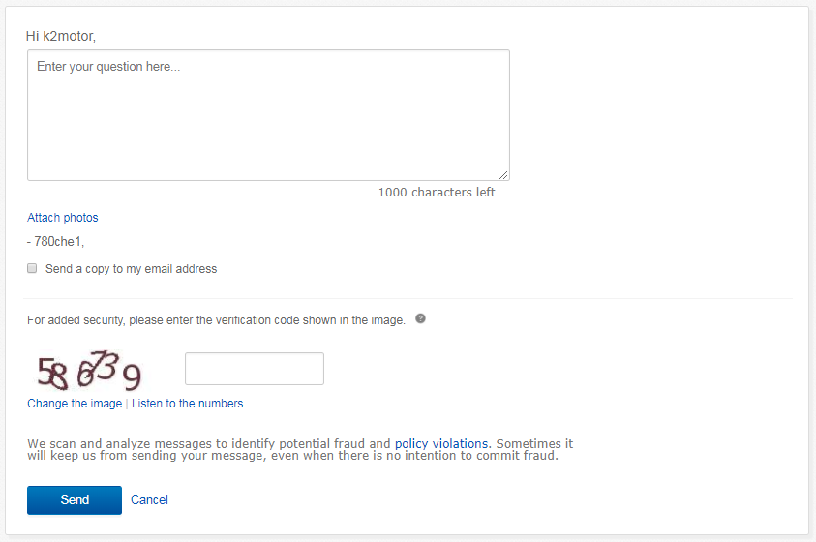This screenshot has width=816, height=542.
Task: Click the 'Enter your question here' placeholder
Action: (108, 68)
